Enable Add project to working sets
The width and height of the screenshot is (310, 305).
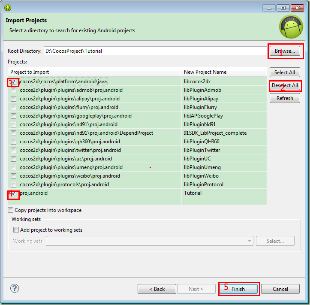tap(16, 230)
